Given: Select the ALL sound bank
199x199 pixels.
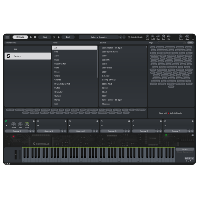Looking at the screenshot, I should click(x=28, y=49).
